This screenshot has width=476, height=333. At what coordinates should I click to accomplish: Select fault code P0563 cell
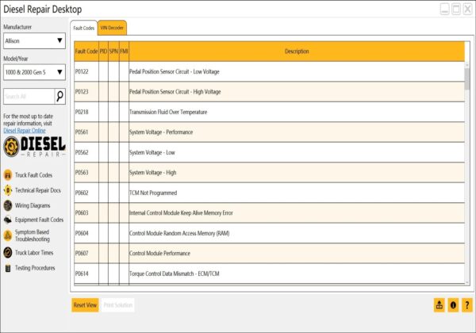(86, 173)
